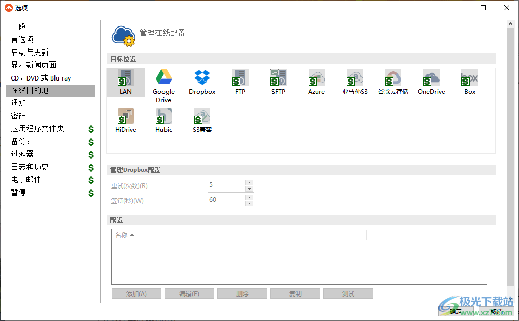Click the dollar icon beside 过滤器
Screen dimensions: 519x321
click(91, 155)
